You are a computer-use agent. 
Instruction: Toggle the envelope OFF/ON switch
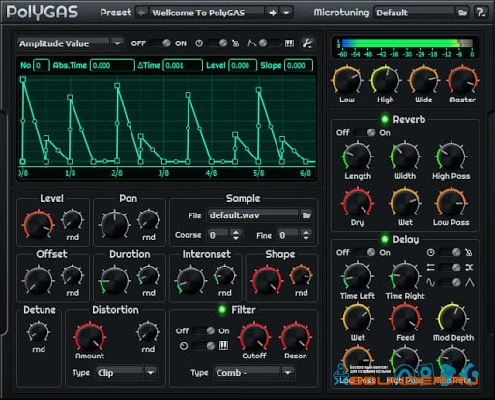point(160,43)
